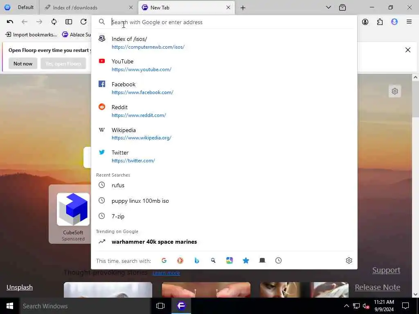The image size is (419, 314).
Task: Select the Wikipedia suggestion
Action: 224,134
